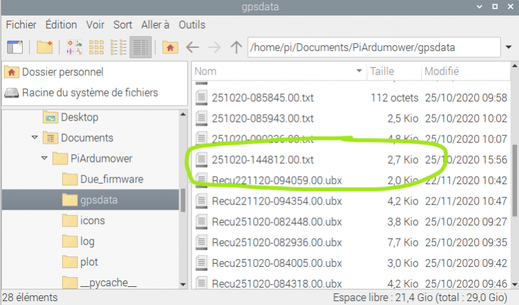This screenshot has height=305, width=519.
Task: Open Due_firmware folder in tree
Action: pos(112,179)
